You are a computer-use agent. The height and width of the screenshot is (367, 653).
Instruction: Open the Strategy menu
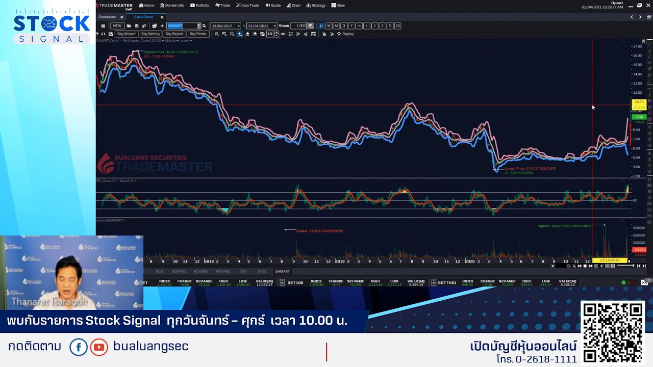[x=316, y=6]
